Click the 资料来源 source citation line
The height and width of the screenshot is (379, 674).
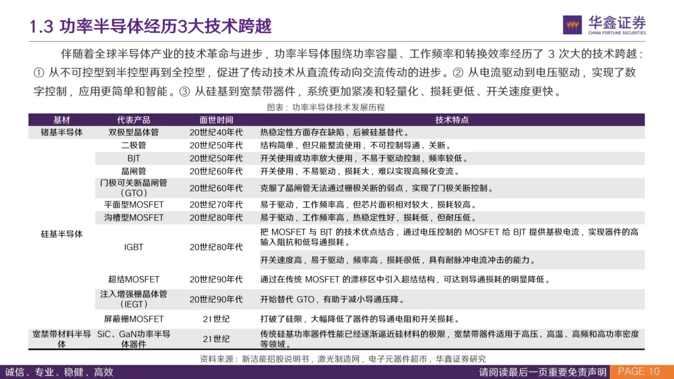pyautogui.click(x=343, y=359)
